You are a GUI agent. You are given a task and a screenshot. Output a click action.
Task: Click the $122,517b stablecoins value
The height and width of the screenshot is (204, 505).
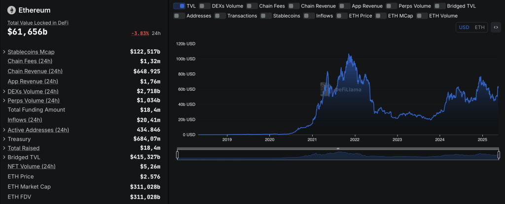(x=145, y=51)
